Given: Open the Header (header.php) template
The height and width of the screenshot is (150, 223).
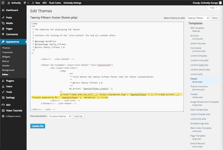Looking at the screenshot, I should [194, 94].
